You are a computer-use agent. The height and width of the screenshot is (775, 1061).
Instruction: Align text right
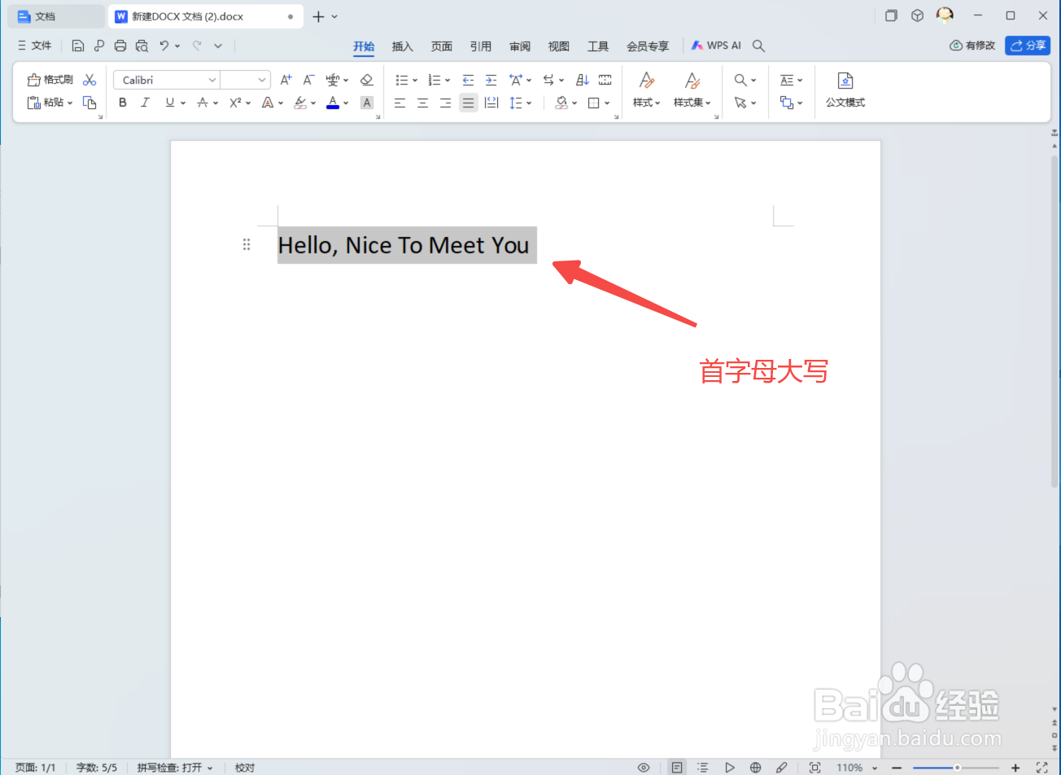point(445,103)
